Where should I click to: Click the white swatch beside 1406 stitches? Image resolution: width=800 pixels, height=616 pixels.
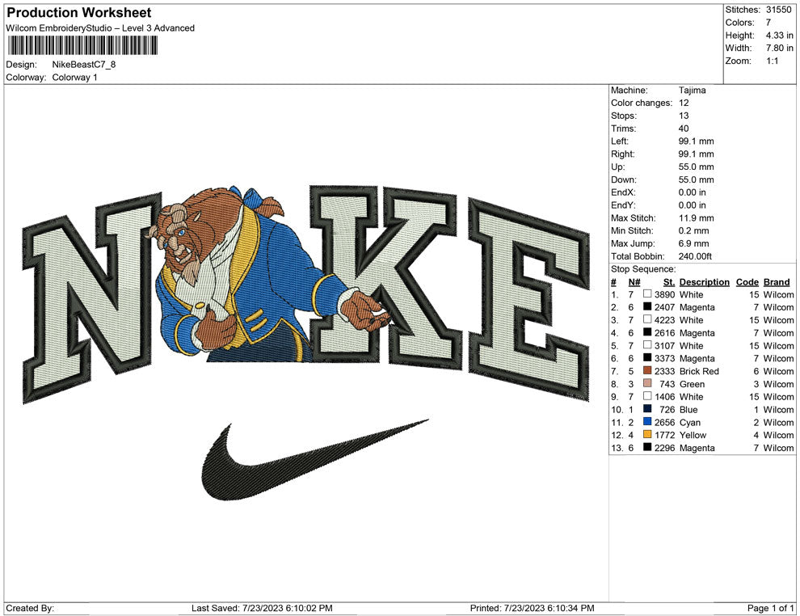[647, 396]
